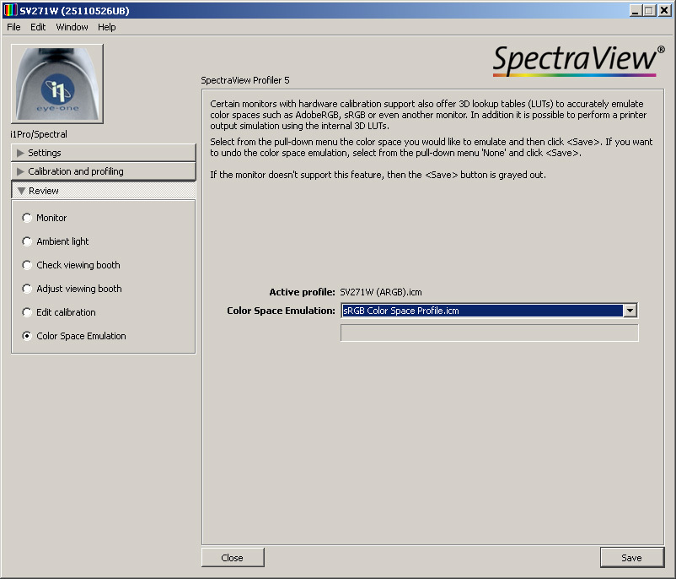Image resolution: width=676 pixels, height=579 pixels.
Task: Maximize the SV271W window
Action: [649, 11]
